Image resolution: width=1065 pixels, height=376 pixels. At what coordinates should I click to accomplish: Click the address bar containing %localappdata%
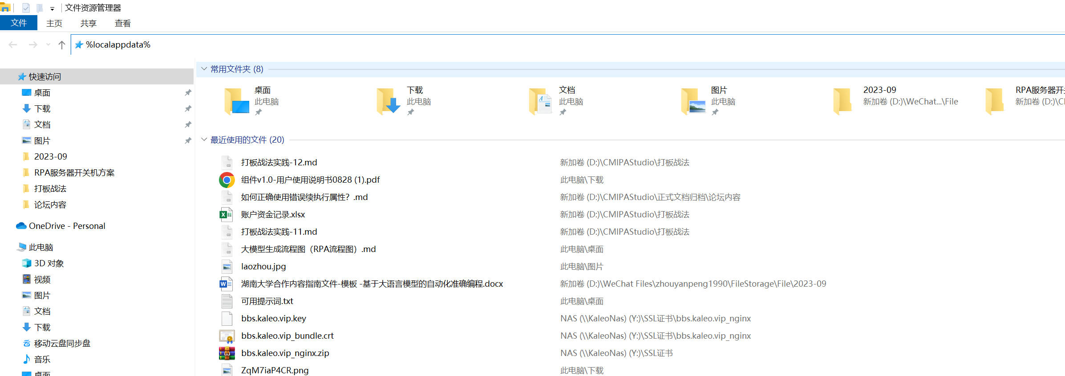coord(568,44)
